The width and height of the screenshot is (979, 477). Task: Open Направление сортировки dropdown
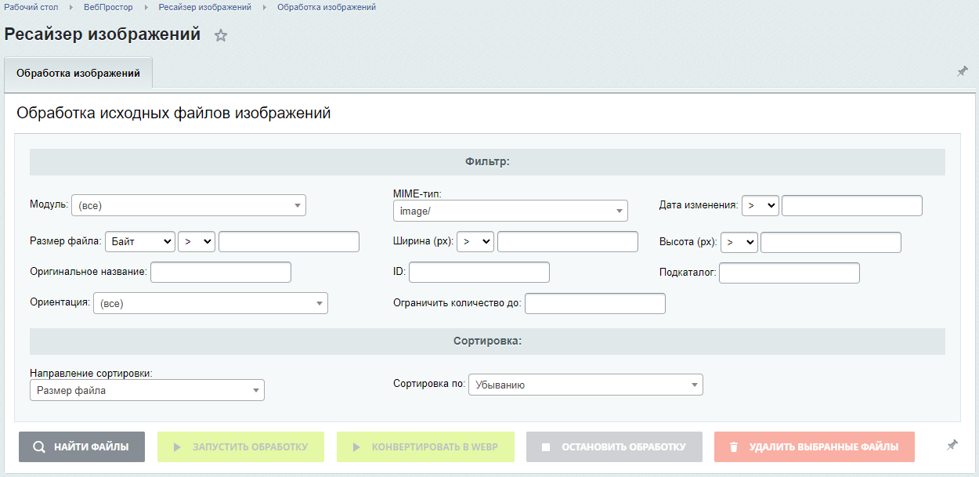point(147,390)
